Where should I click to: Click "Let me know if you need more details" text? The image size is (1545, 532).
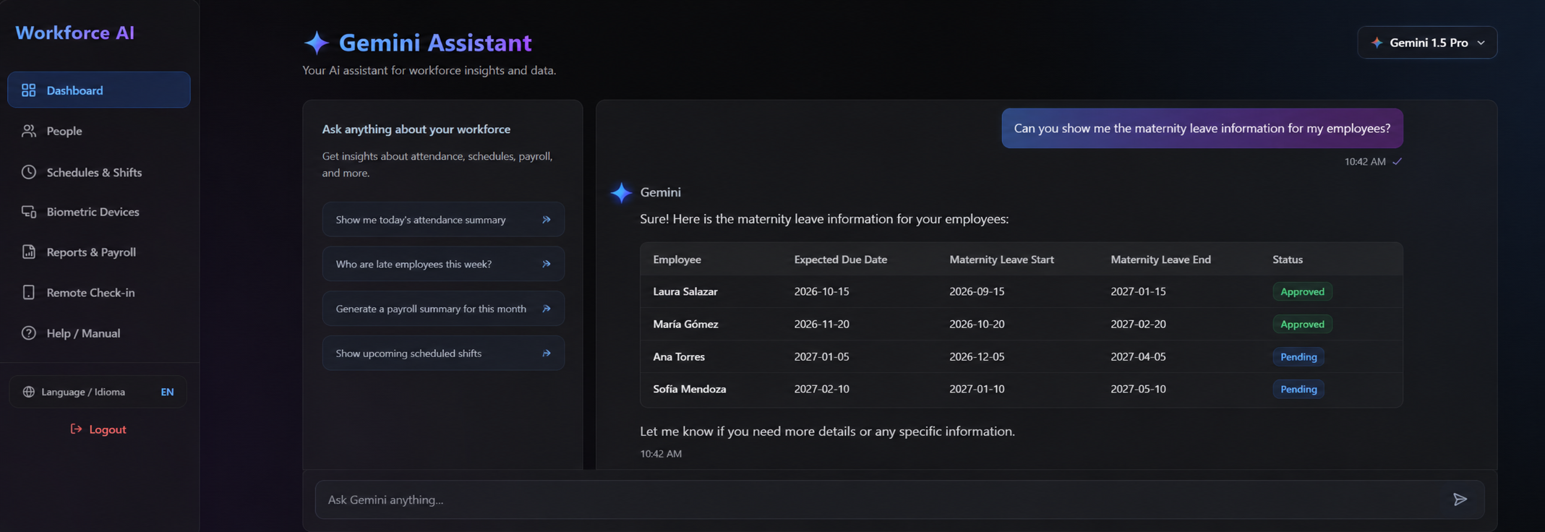click(827, 432)
